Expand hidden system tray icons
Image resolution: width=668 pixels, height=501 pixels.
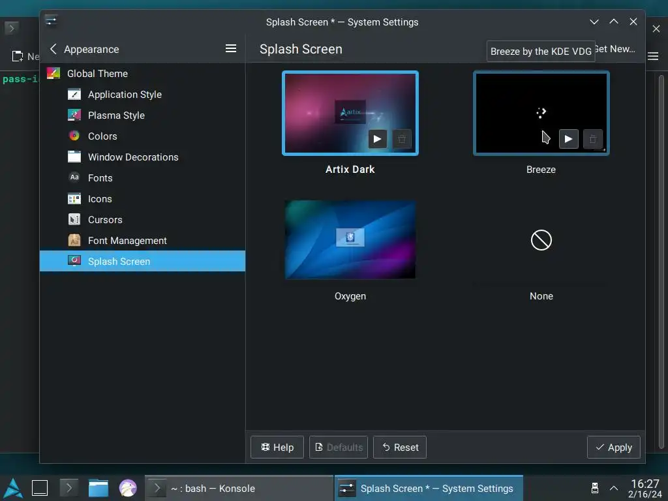(614, 488)
